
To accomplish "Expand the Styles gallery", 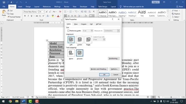I will point(168,16).
